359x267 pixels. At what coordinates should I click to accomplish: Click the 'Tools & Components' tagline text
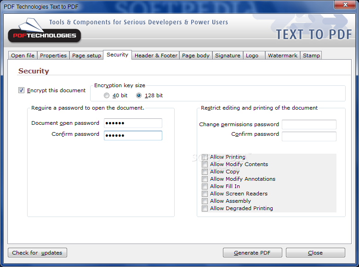pyautogui.click(x=139, y=22)
